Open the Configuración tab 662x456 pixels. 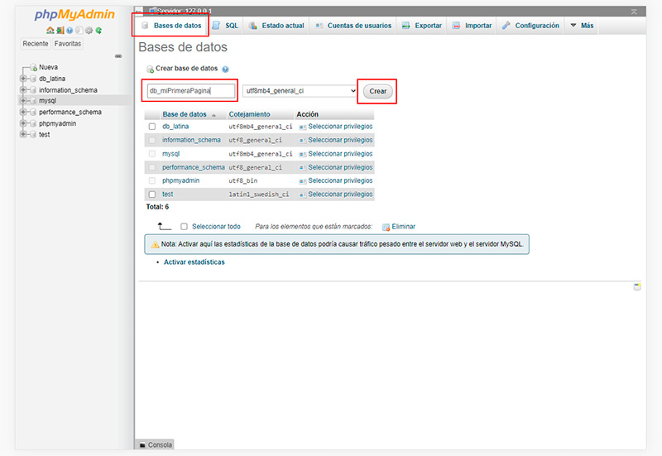point(530,26)
